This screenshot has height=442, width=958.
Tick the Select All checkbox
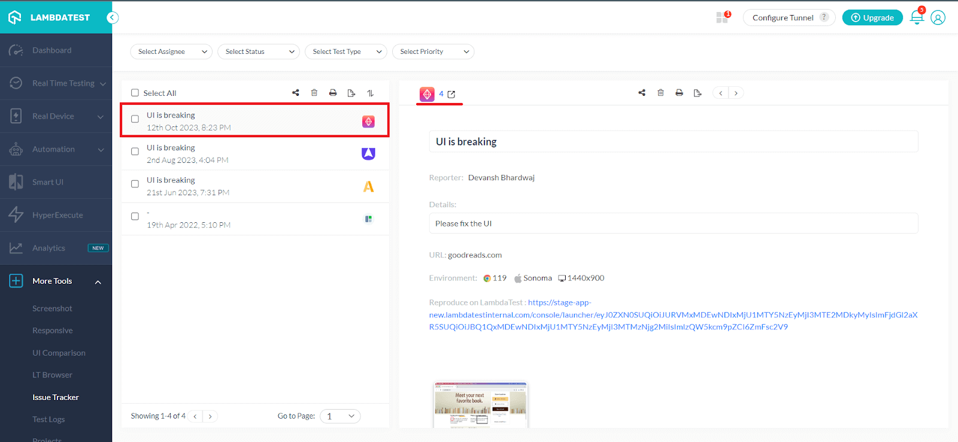(x=135, y=93)
